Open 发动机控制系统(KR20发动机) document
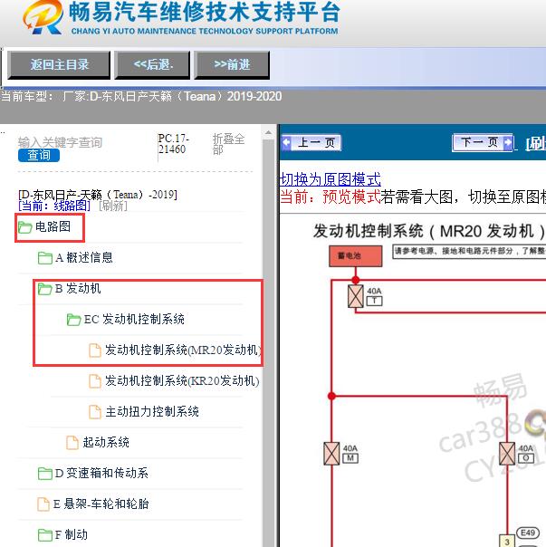This screenshot has height=547, width=546. [182, 380]
